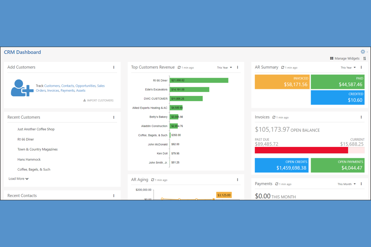Expand the Load More customers list
The image size is (371, 247).
(x=18, y=178)
